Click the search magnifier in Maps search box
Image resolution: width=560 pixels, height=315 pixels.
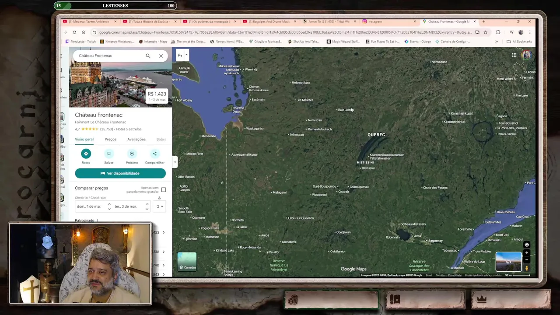click(148, 56)
